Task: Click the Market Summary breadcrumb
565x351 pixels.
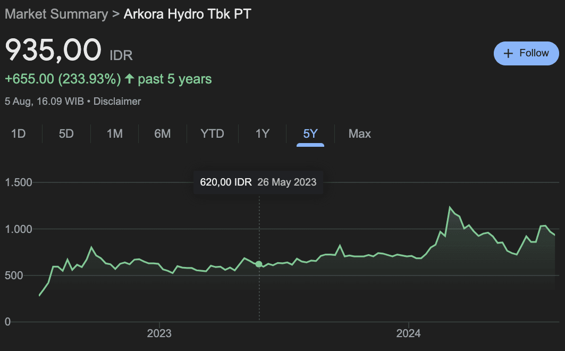Action: coord(56,14)
